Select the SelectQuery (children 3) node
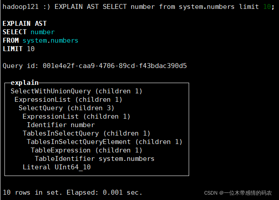The width and height of the screenshot is (279, 200). 66,108
